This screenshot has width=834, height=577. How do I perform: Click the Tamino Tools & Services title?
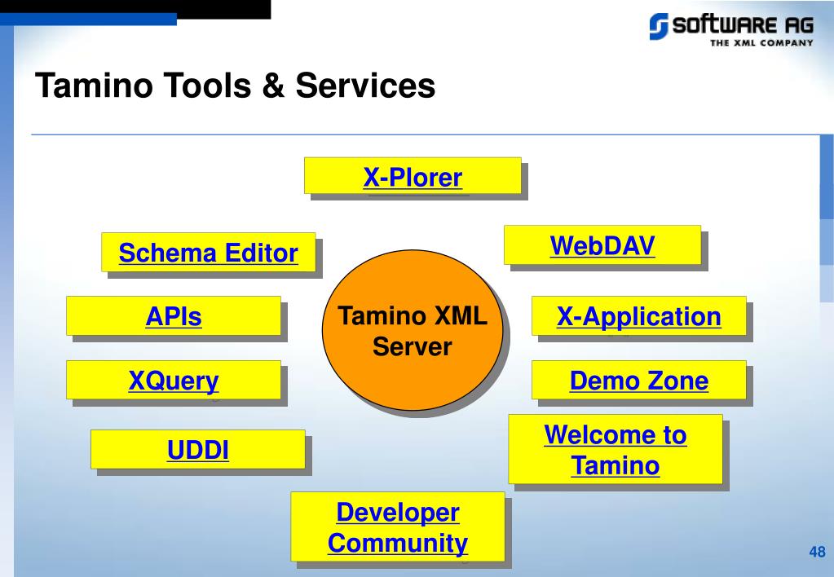click(235, 86)
